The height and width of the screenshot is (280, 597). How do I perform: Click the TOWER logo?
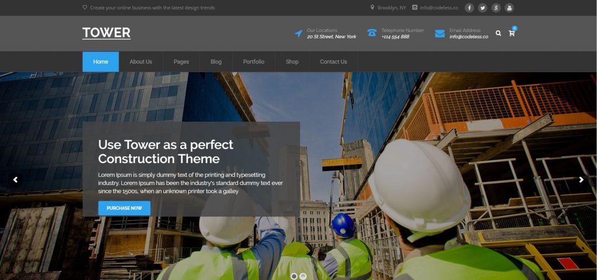[106, 33]
